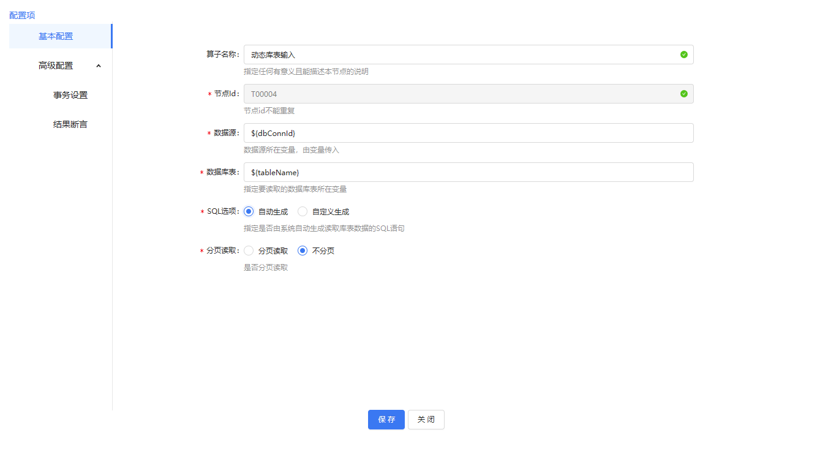
Task: Click the green checkmark in 节点Id field
Action: click(683, 94)
